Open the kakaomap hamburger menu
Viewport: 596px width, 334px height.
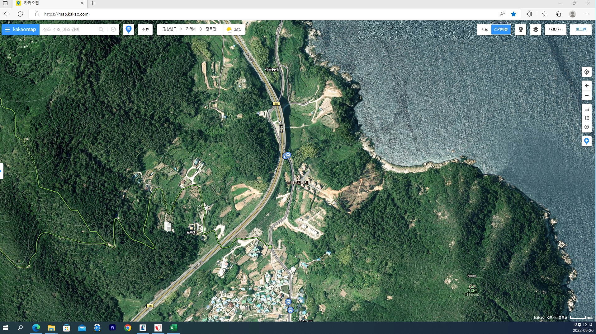tap(7, 30)
